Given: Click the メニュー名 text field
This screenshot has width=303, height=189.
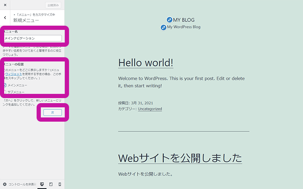Looking at the screenshot, I should pos(33,38).
